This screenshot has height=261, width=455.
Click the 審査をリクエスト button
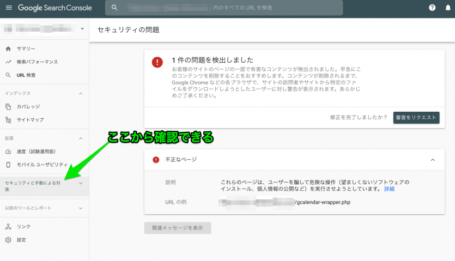(x=416, y=117)
